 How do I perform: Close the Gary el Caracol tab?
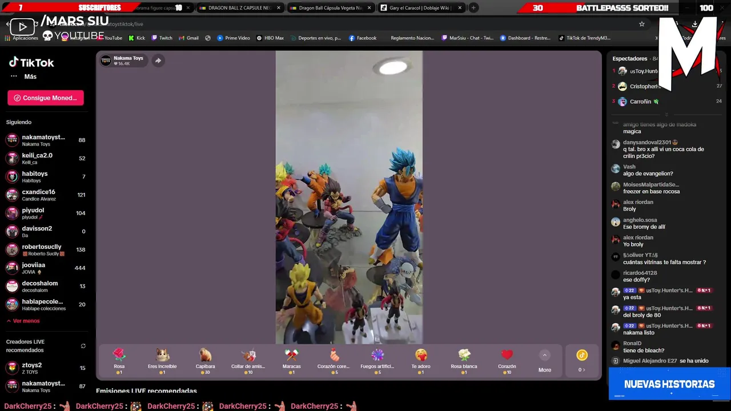click(460, 8)
